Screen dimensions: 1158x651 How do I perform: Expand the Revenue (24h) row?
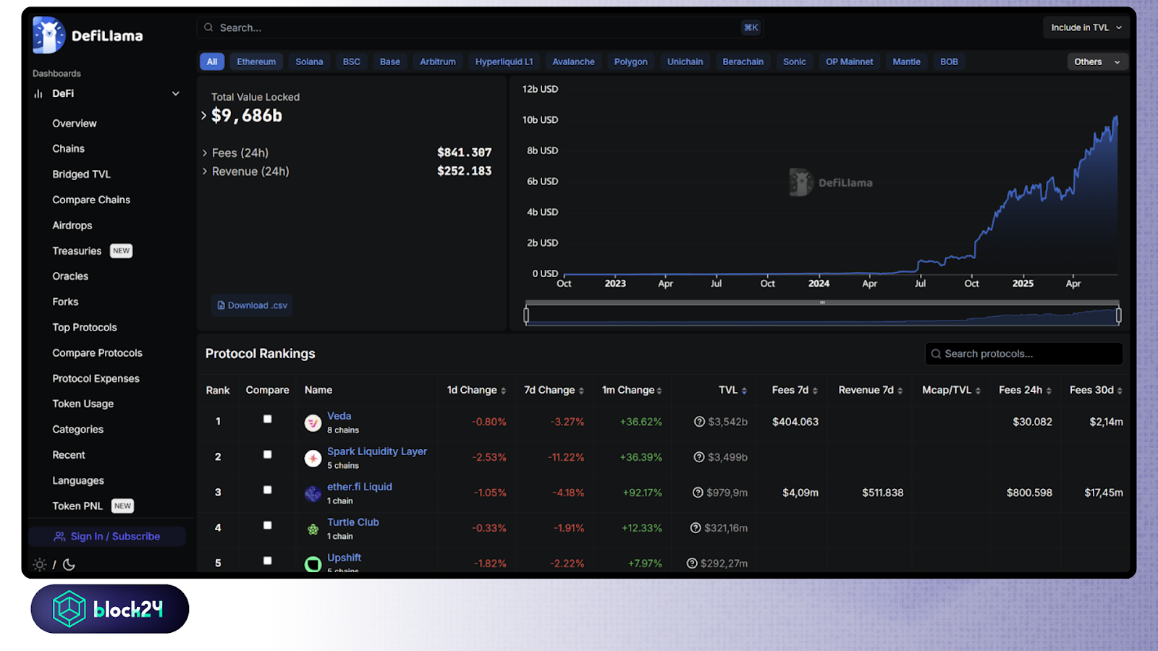click(x=205, y=171)
